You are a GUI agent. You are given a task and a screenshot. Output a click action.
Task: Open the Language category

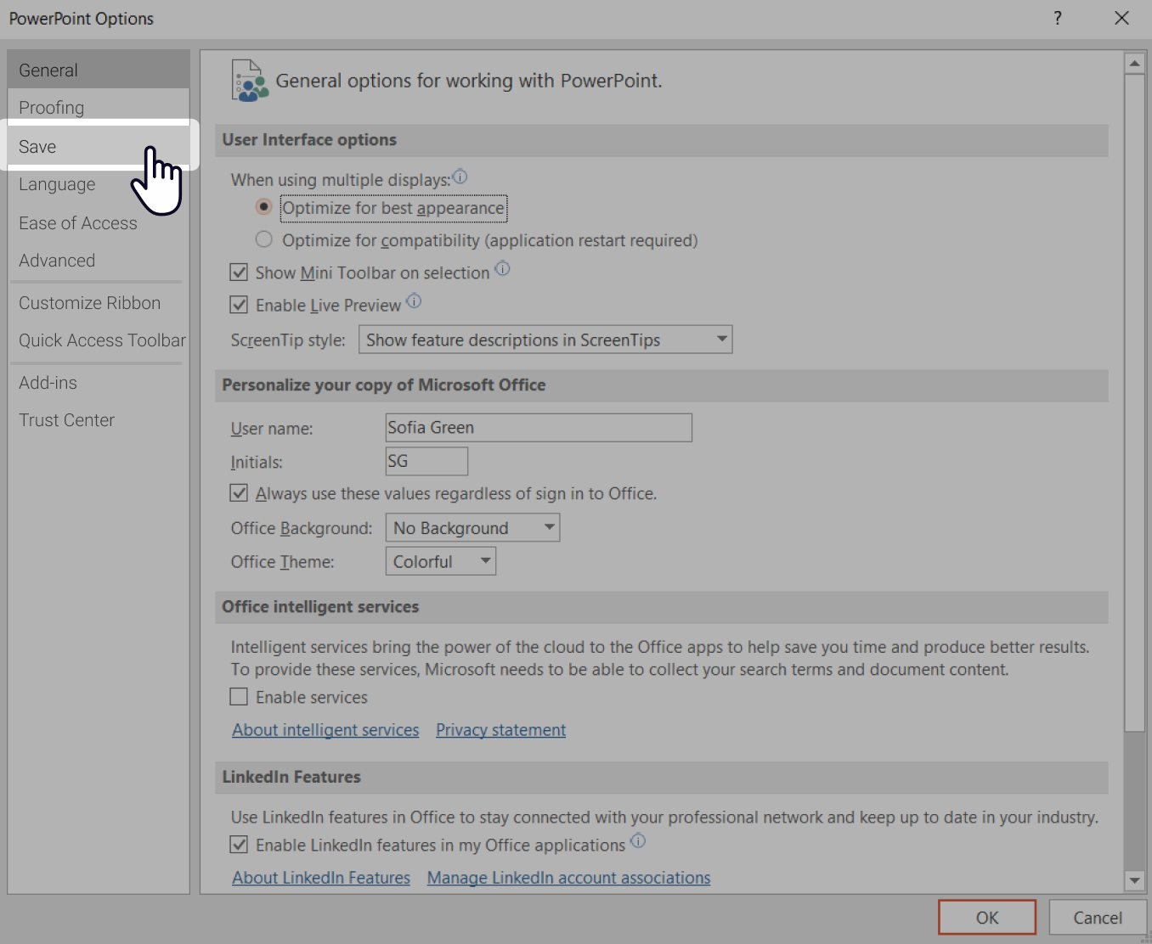[99, 184]
